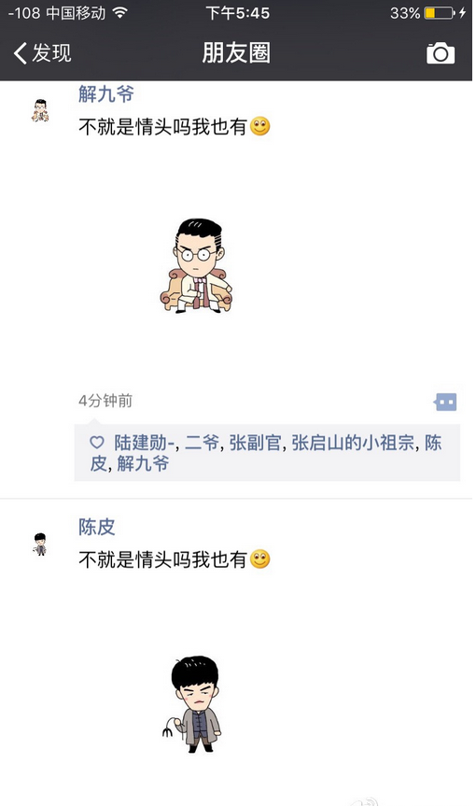Image resolution: width=476 pixels, height=806 pixels.
Task: Tap the smiley emoji in 解九爷's post
Action: 260,126
